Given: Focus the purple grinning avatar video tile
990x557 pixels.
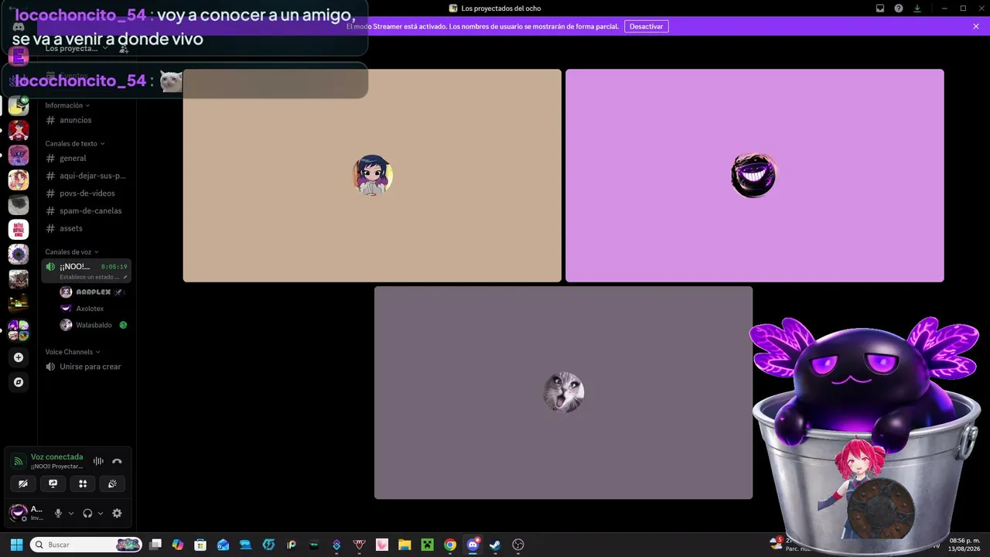Looking at the screenshot, I should point(755,176).
